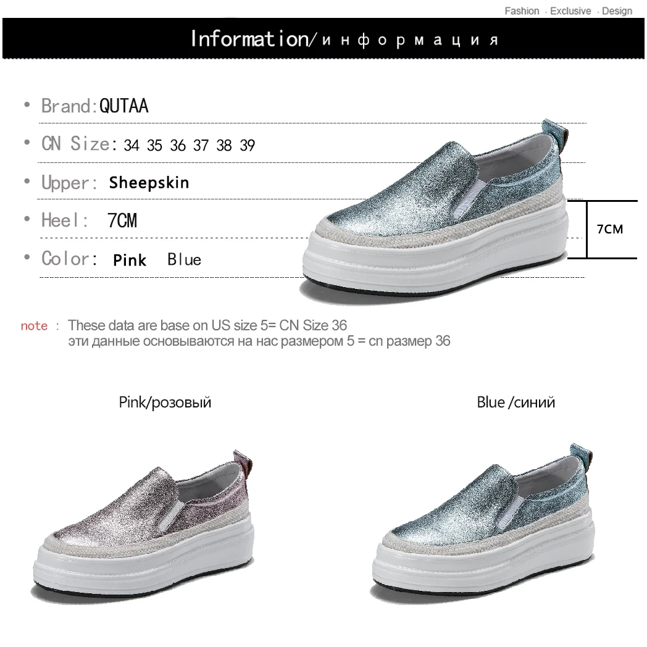Click the Fashion Exclusive Design tagline
The image size is (647, 647).
pyautogui.click(x=568, y=11)
